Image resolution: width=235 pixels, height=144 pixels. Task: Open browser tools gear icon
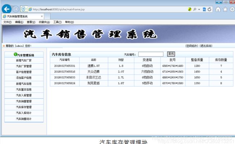click(x=232, y=9)
